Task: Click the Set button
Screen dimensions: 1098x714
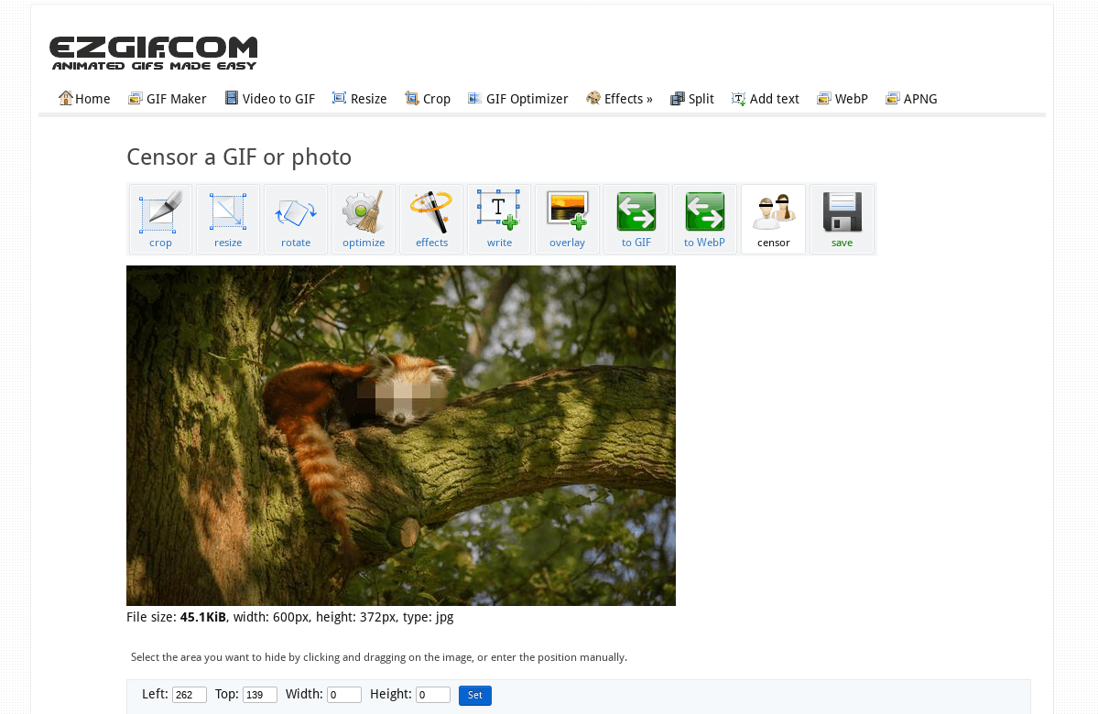Action: click(474, 695)
